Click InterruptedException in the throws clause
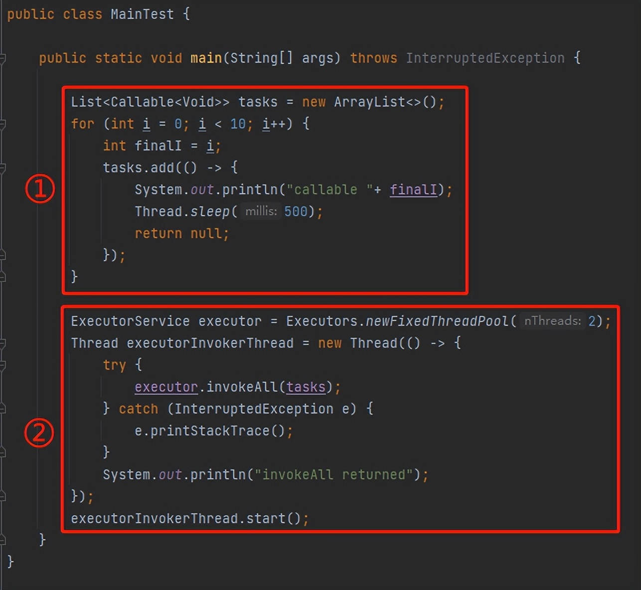The image size is (641, 590). coord(485,58)
